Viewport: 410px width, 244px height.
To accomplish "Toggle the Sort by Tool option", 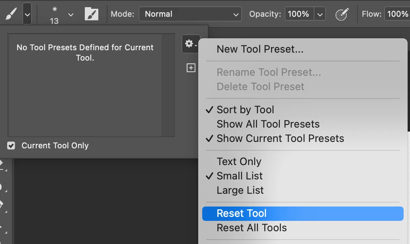I will point(245,110).
